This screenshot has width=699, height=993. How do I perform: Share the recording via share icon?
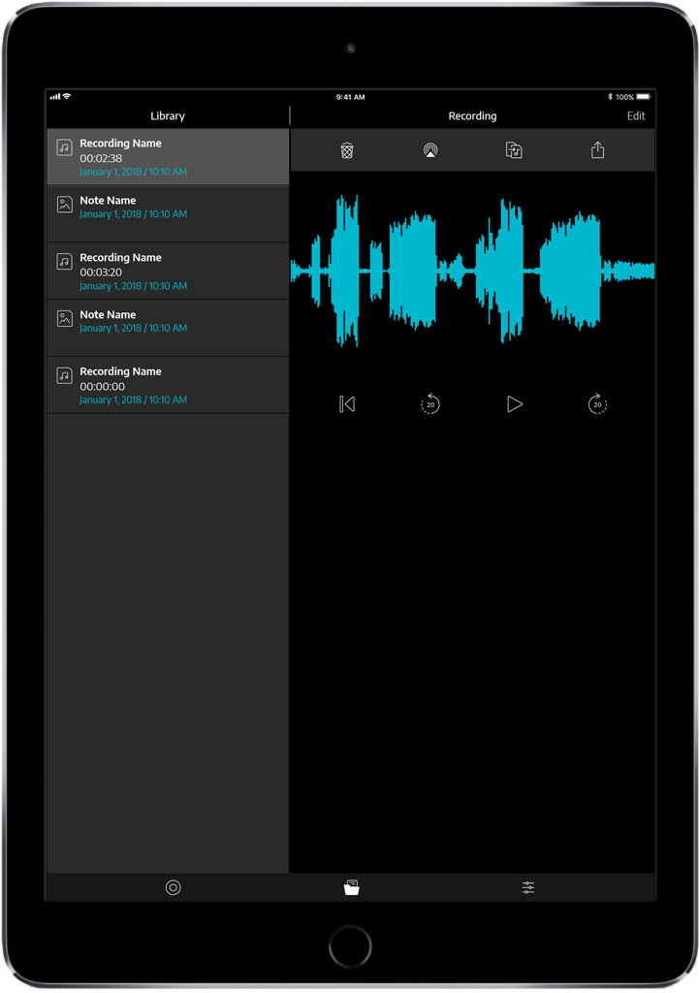597,150
